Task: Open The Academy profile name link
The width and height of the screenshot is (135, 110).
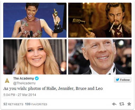Action: pyautogui.click(x=24, y=78)
